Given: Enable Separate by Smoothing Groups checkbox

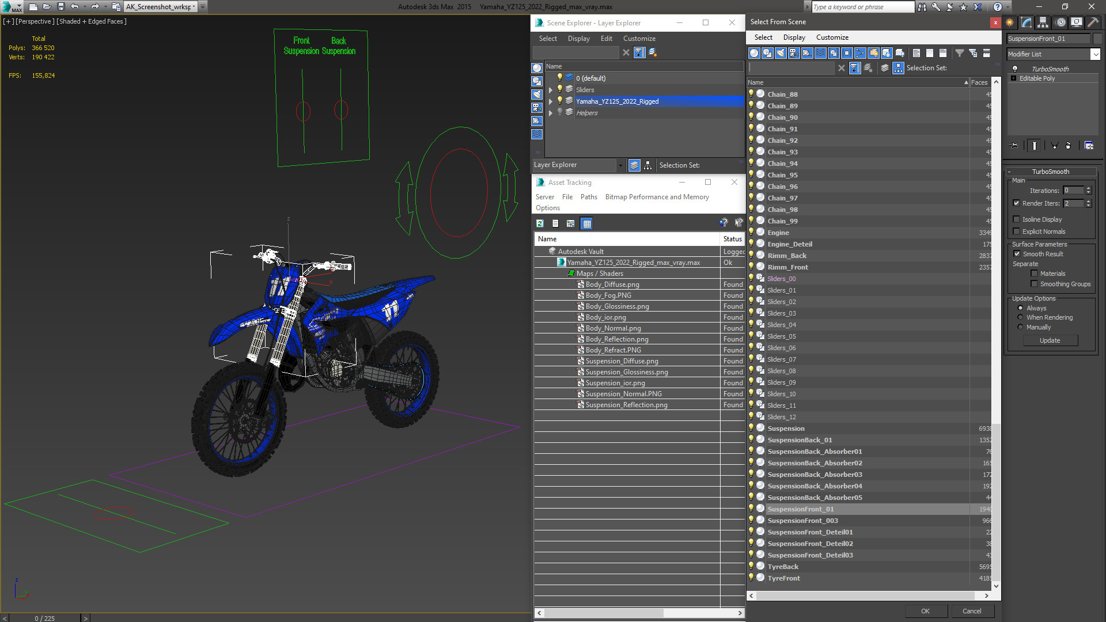Looking at the screenshot, I should [1034, 283].
